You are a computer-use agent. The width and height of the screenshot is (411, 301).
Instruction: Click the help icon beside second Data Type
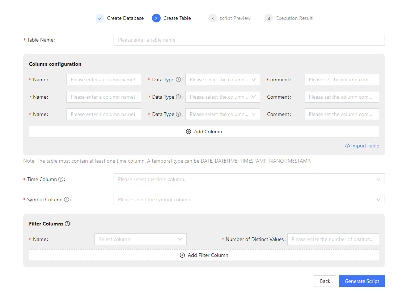click(178, 97)
